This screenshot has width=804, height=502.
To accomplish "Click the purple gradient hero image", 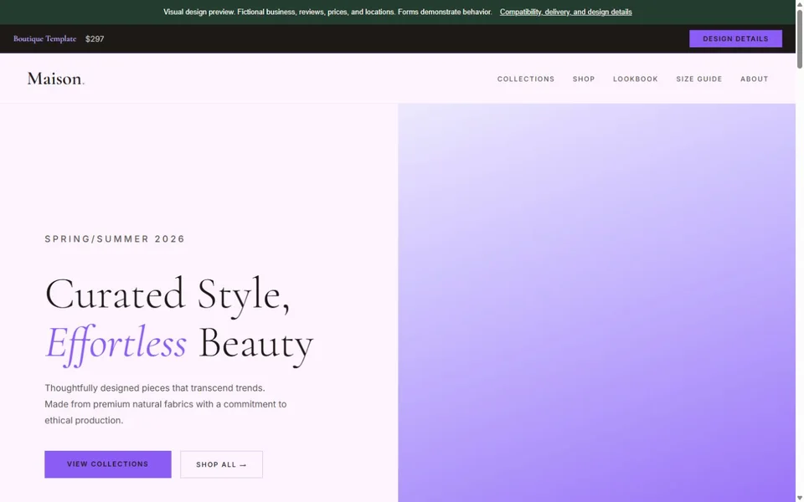I will 596,303.
